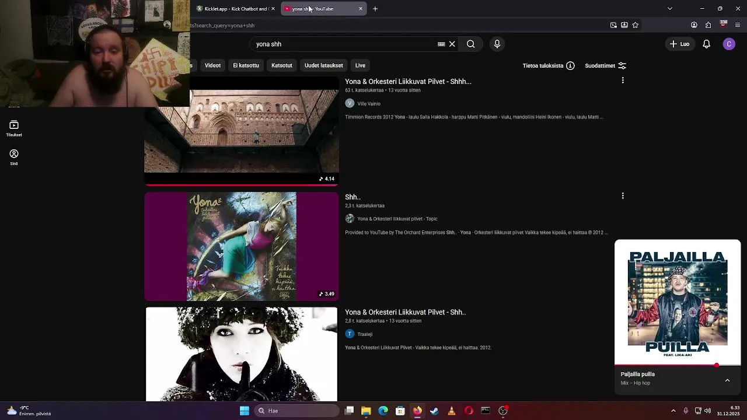This screenshot has height=420, width=747.
Task: Select the Katsotut filter chip
Action: click(282, 65)
